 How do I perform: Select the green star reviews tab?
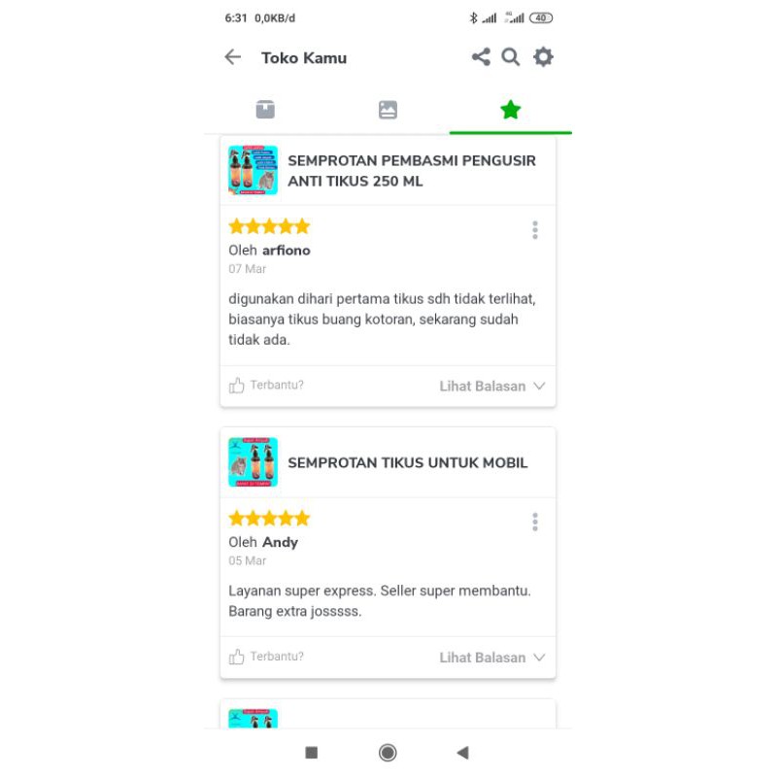(511, 110)
